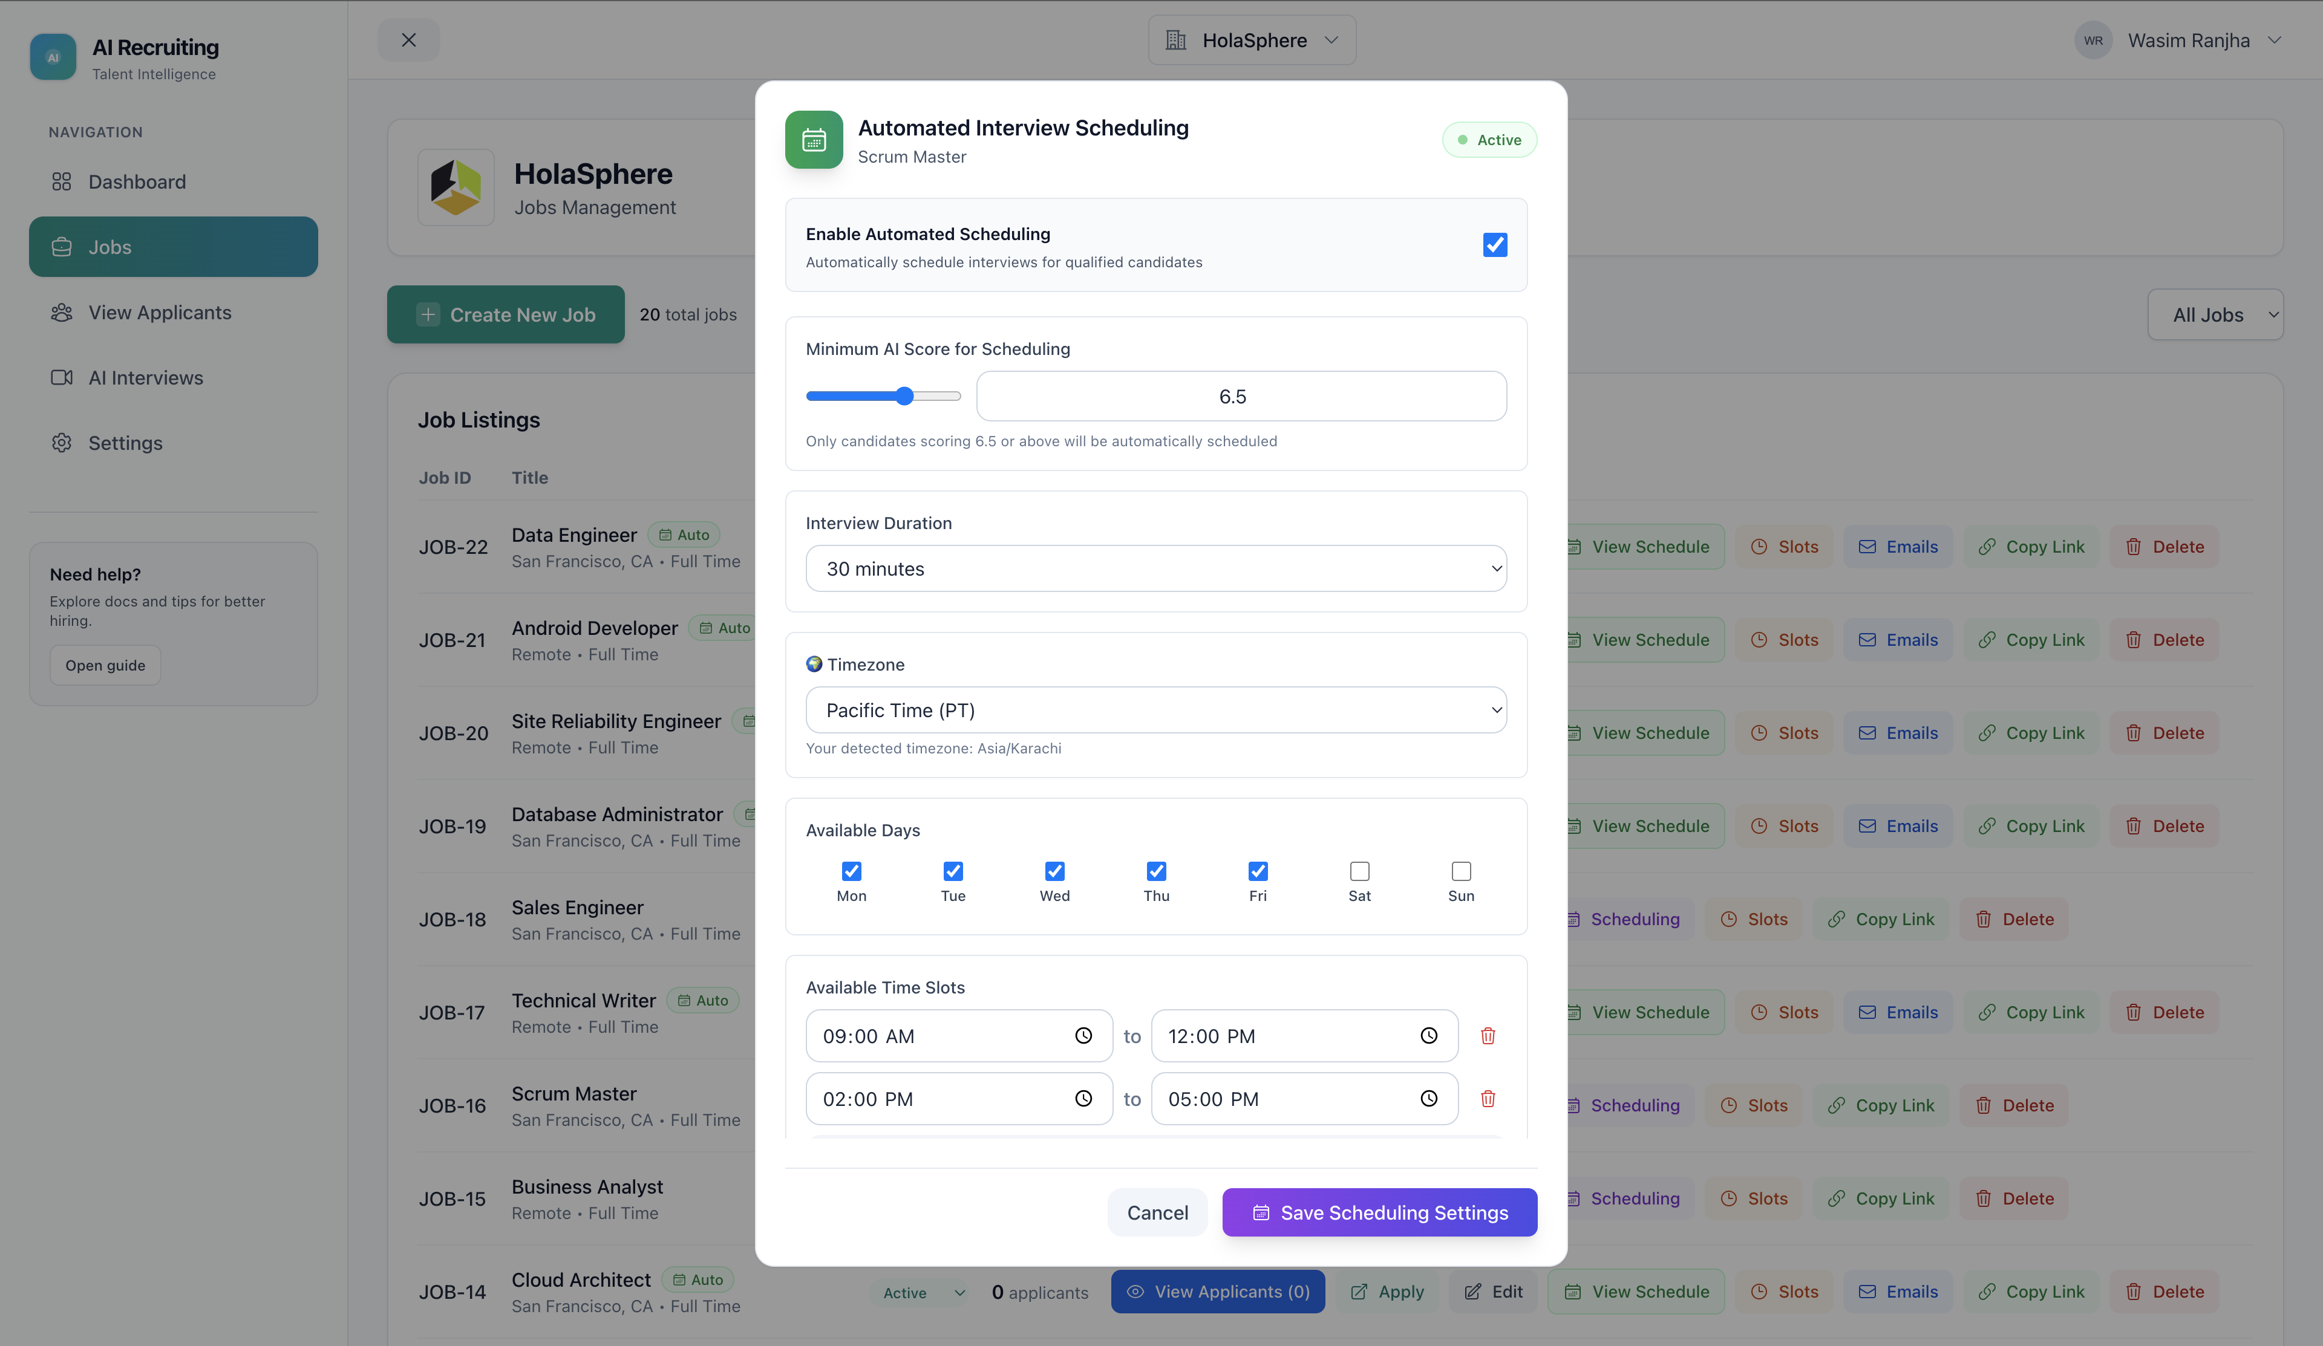Click Save Scheduling Settings

tap(1378, 1212)
